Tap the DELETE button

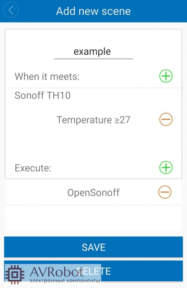(93, 271)
